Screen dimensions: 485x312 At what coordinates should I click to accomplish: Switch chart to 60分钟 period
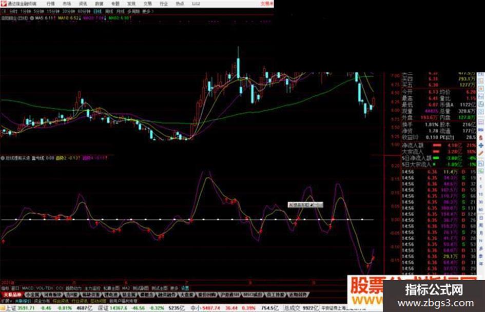[84, 11]
